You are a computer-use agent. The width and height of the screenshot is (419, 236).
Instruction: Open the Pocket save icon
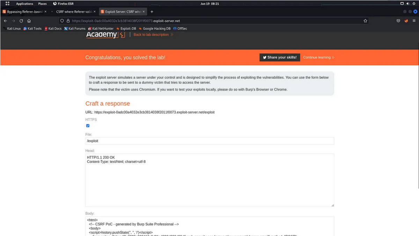398,21
